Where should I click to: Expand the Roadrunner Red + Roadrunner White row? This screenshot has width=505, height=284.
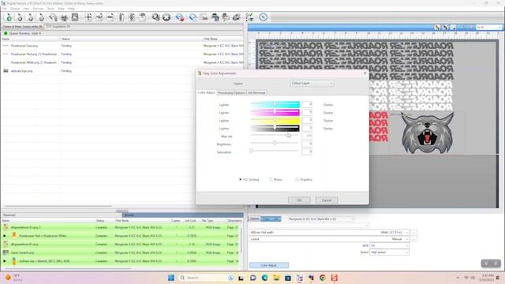pos(5,236)
